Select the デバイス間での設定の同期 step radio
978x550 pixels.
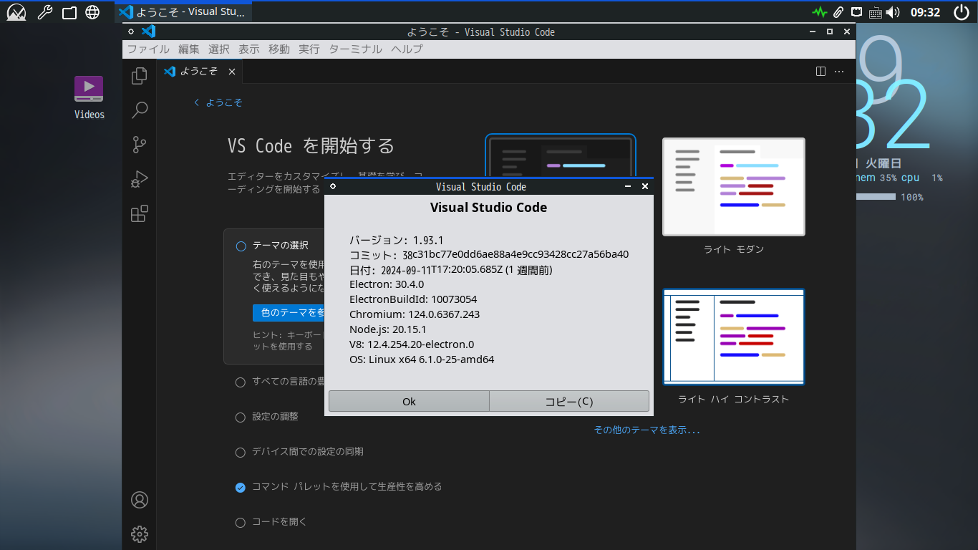pos(241,452)
